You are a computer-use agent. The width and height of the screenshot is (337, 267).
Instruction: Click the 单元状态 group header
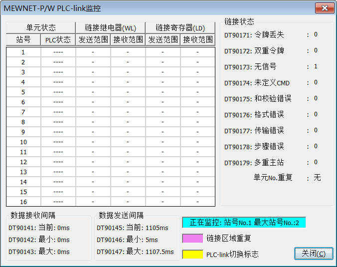click(41, 27)
